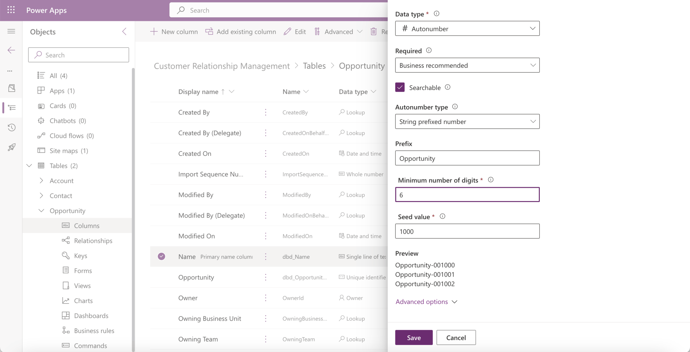The image size is (690, 352).
Task: Open the Autonumber type dropdown
Action: (x=467, y=122)
